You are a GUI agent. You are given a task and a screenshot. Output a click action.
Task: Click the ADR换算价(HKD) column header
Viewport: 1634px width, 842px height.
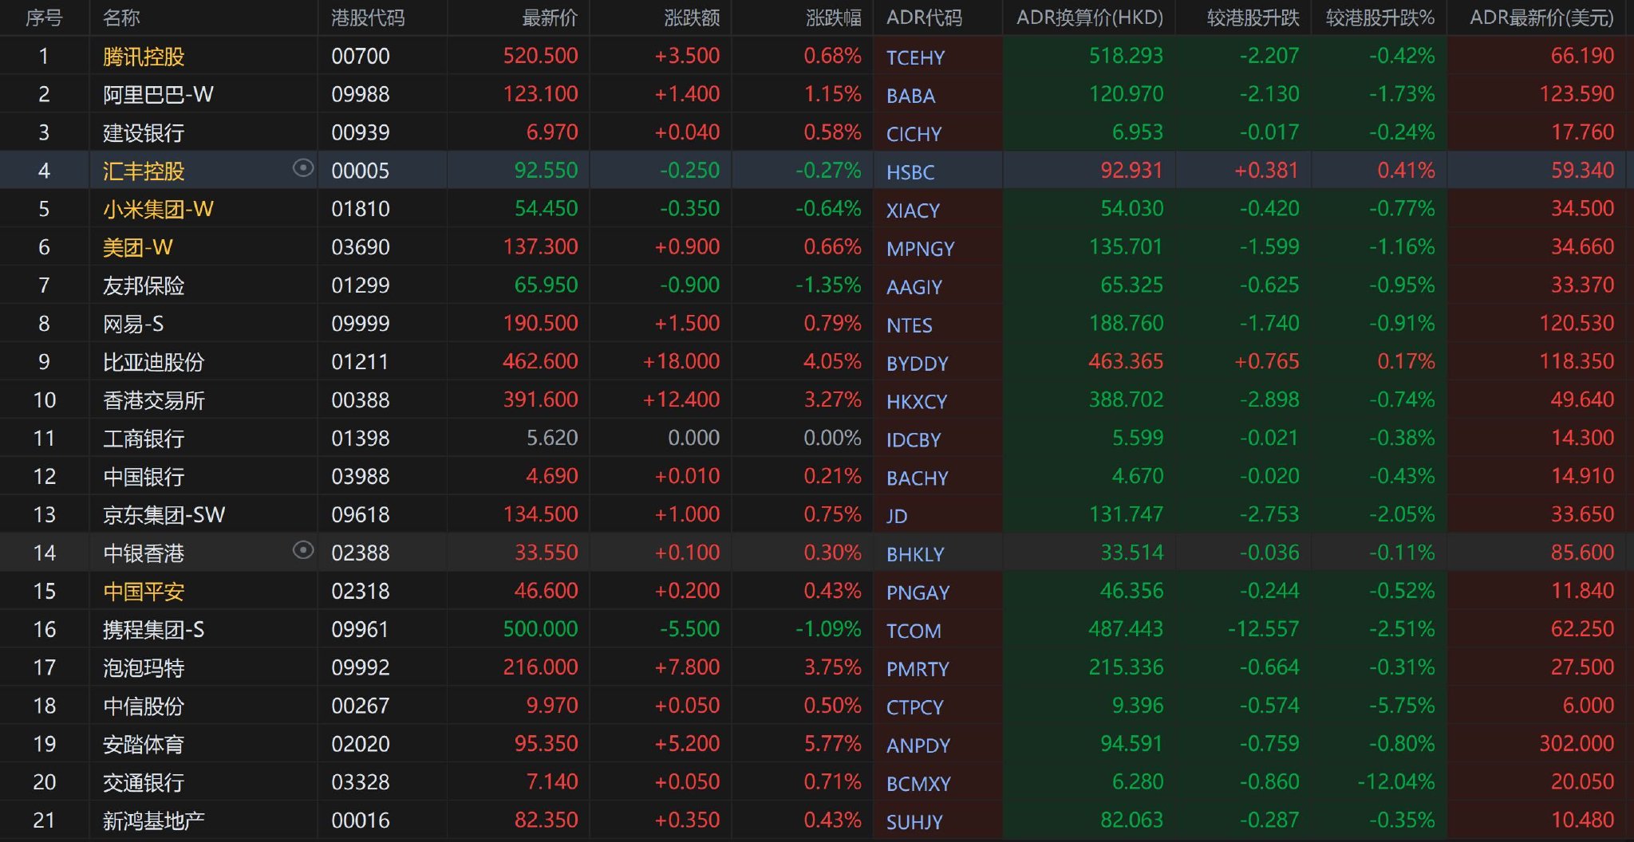click(x=1089, y=18)
